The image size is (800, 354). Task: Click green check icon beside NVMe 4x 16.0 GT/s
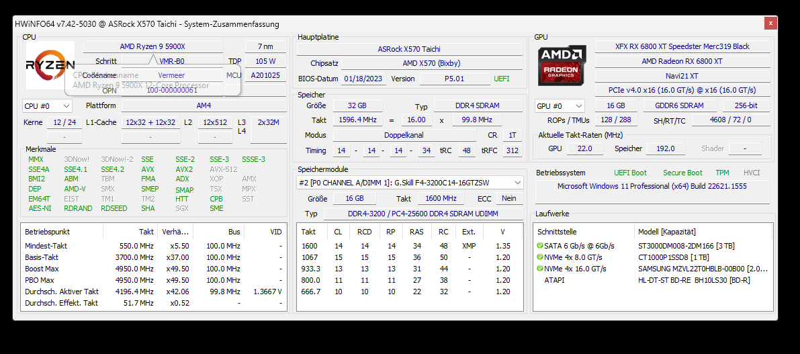(x=540, y=269)
